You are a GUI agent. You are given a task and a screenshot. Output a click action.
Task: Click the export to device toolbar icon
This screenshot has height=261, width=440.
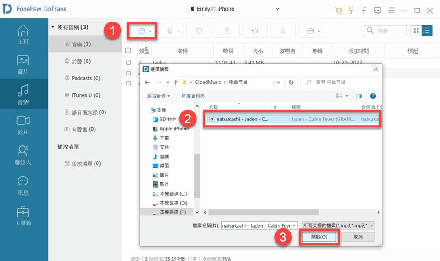pyautogui.click(x=170, y=31)
